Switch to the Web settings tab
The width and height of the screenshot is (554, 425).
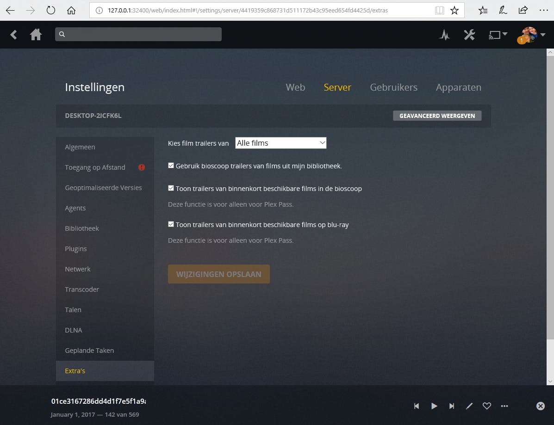[295, 87]
